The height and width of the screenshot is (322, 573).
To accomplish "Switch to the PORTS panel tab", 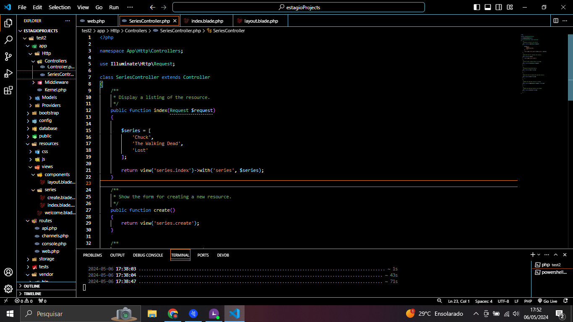I will (203, 255).
